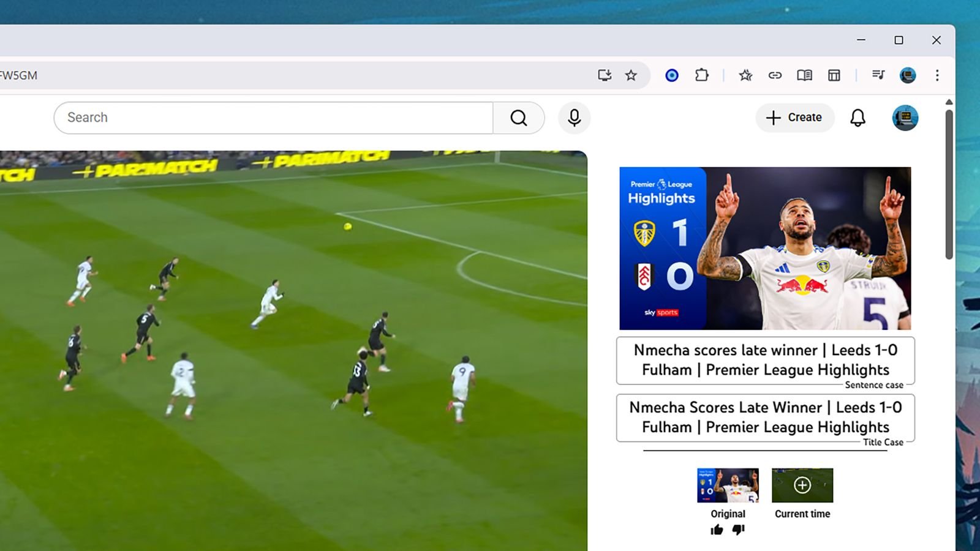Viewport: 980px width, 551px height.
Task: Select the Title Case title option
Action: [766, 418]
